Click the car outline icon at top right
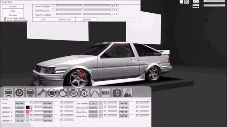This screenshot has height=127, width=227. click(x=196, y=2)
